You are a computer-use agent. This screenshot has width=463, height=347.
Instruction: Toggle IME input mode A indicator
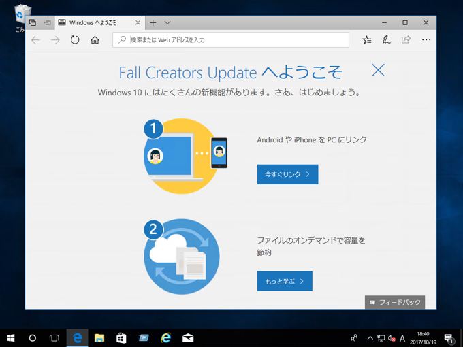pos(402,338)
